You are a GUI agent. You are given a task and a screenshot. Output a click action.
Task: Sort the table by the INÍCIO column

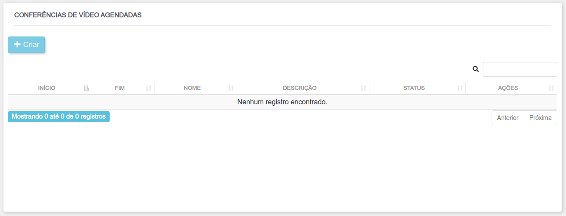pos(50,88)
